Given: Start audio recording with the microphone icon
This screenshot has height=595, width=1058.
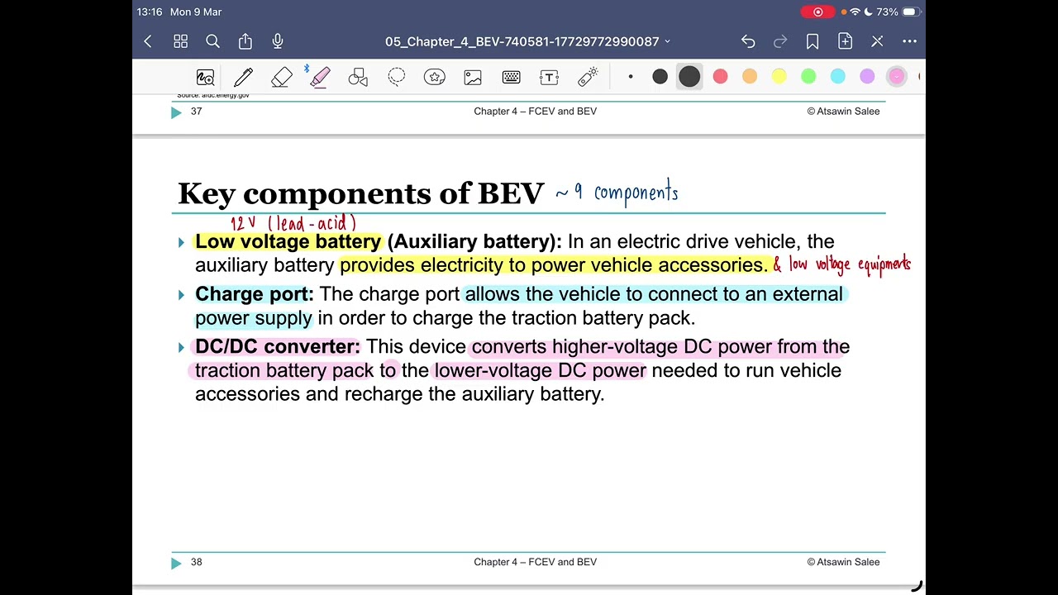Looking at the screenshot, I should pyautogui.click(x=278, y=41).
